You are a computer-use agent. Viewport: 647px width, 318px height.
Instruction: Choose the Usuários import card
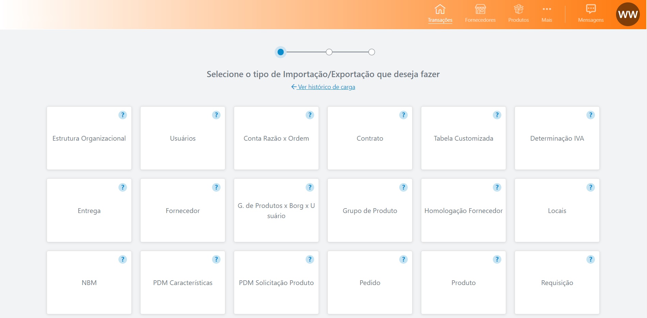[x=183, y=138]
